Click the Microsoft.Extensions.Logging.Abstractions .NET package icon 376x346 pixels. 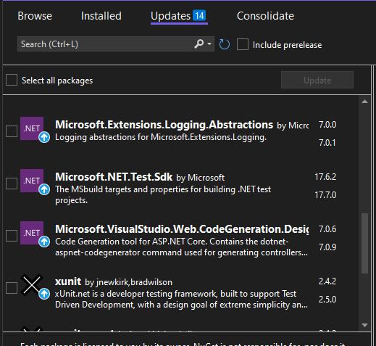(x=32, y=128)
